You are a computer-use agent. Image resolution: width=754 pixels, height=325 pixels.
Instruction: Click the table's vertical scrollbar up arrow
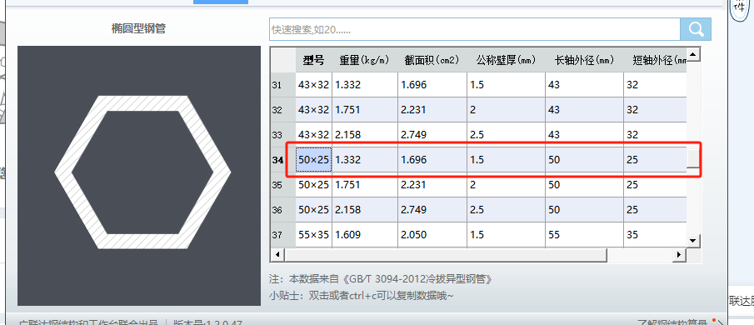click(693, 55)
